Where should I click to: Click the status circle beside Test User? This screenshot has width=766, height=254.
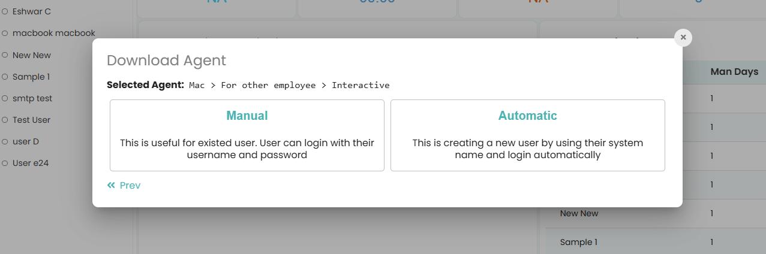pos(5,120)
